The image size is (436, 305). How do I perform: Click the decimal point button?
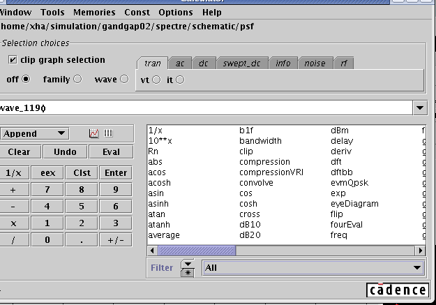coord(82,240)
